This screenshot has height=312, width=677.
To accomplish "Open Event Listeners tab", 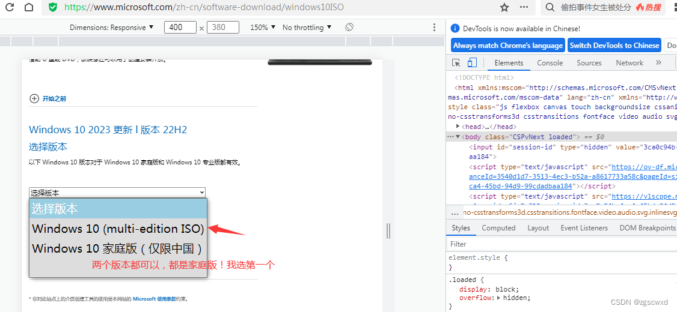I will pos(584,228).
